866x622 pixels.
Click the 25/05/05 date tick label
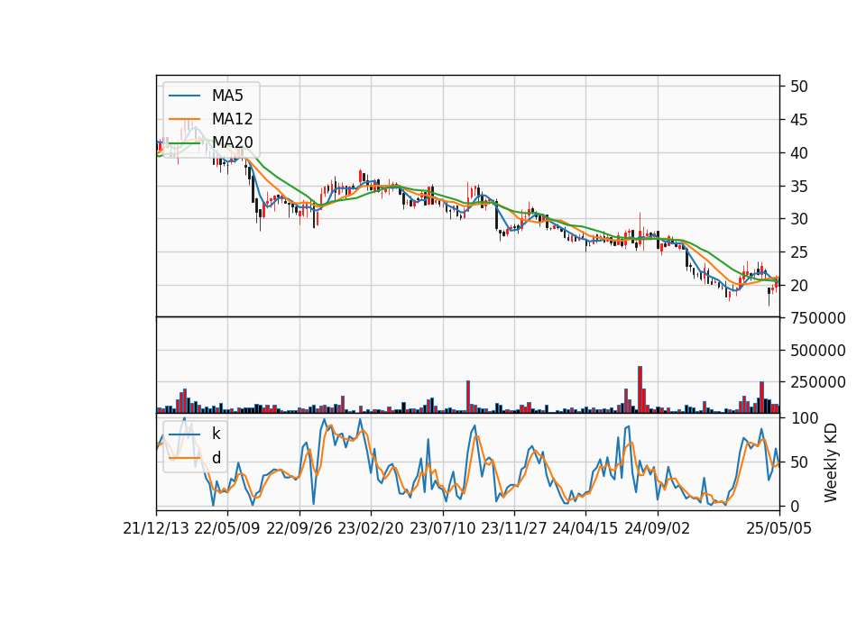coord(779,528)
